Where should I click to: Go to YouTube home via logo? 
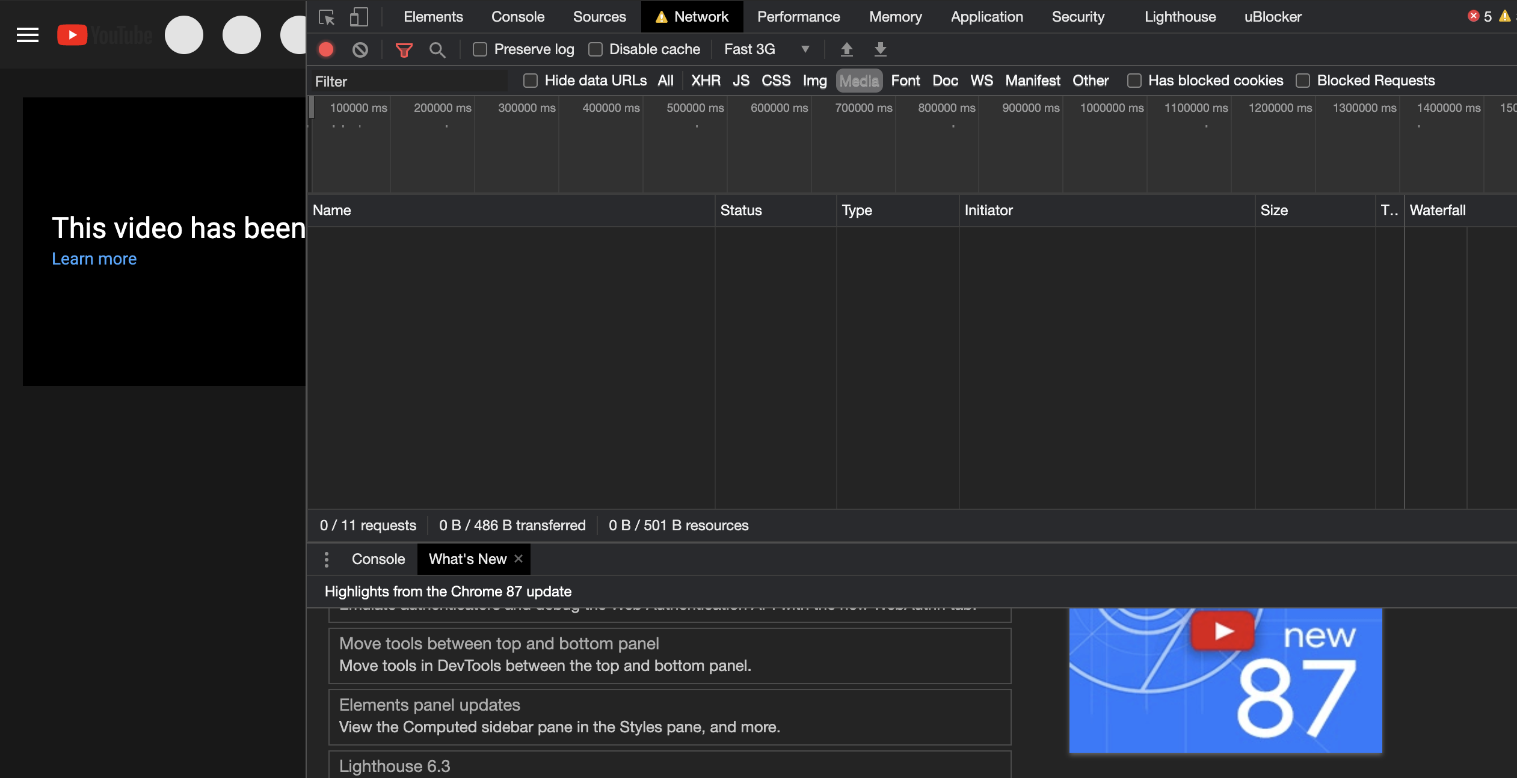(105, 35)
